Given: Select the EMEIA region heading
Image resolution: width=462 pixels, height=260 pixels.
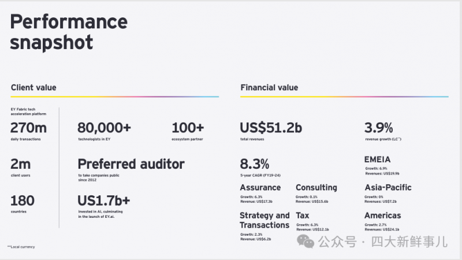Looking at the screenshot, I should (378, 159).
